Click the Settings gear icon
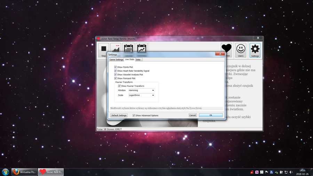 255,48
